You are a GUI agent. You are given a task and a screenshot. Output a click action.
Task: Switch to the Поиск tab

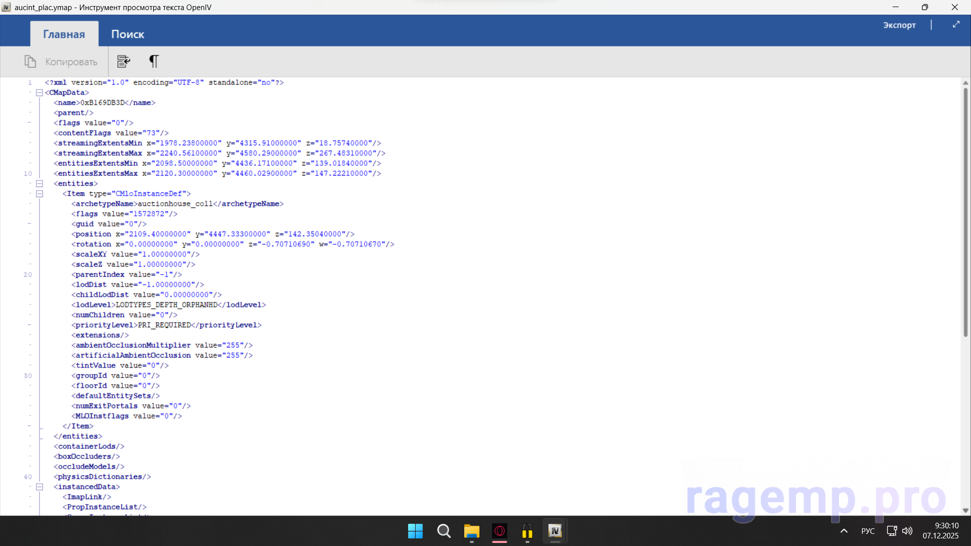click(x=127, y=34)
